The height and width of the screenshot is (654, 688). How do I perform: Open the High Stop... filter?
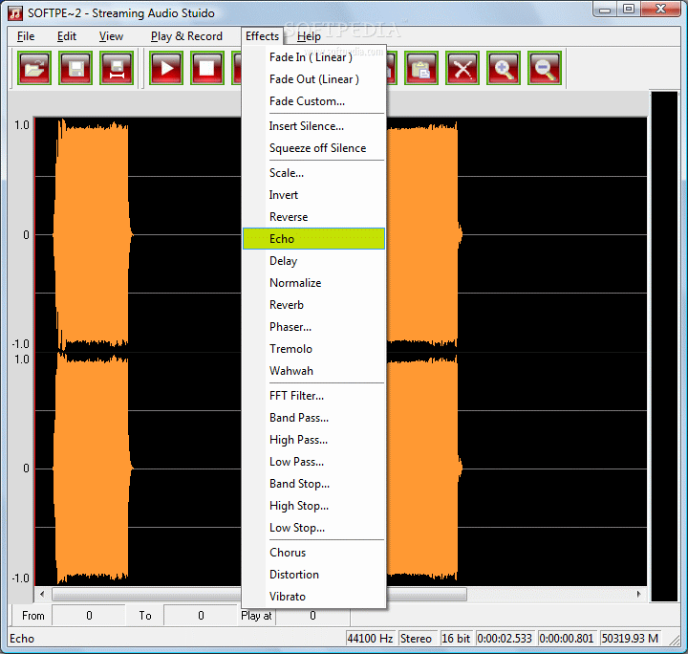click(313, 506)
